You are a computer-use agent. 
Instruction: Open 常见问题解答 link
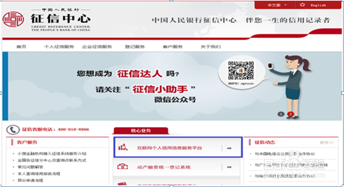[x=30, y=167]
